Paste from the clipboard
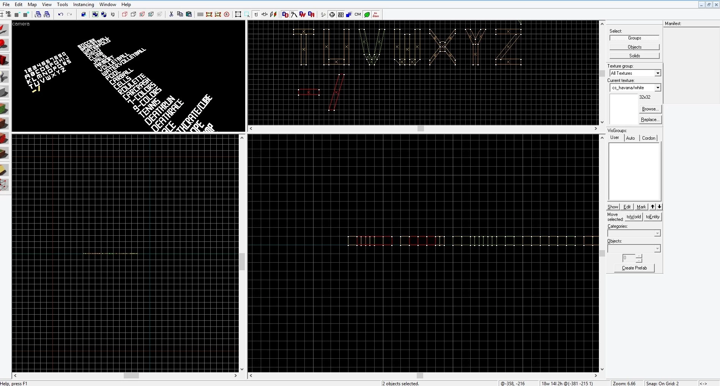The width and height of the screenshot is (720, 386). click(x=189, y=14)
